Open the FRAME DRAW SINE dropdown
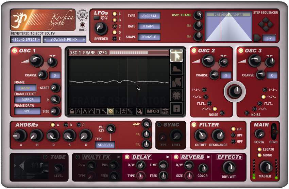 [28, 111]
